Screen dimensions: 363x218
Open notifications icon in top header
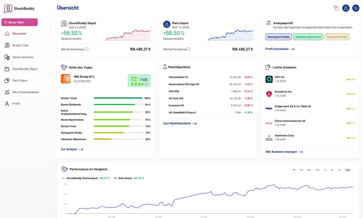pyautogui.click(x=336, y=8)
